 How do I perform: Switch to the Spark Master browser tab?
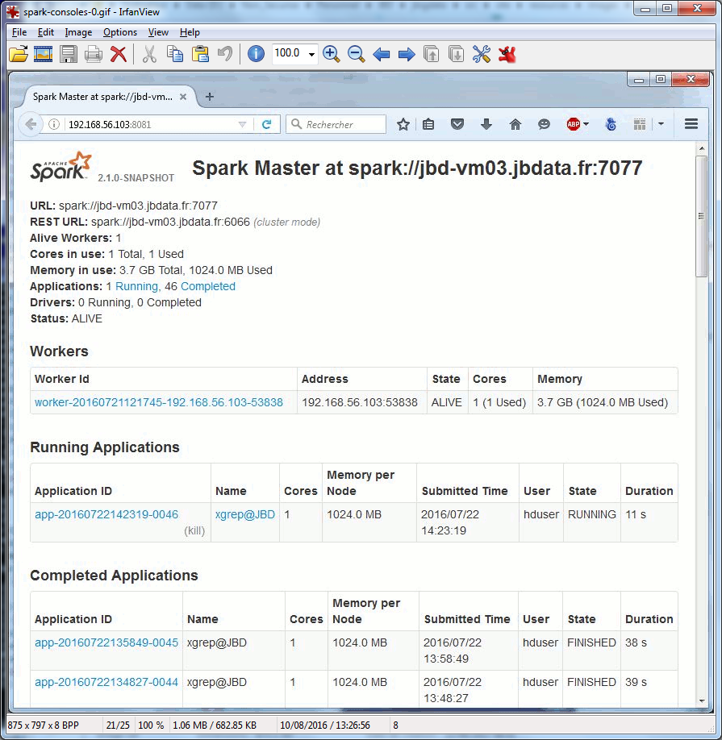102,97
